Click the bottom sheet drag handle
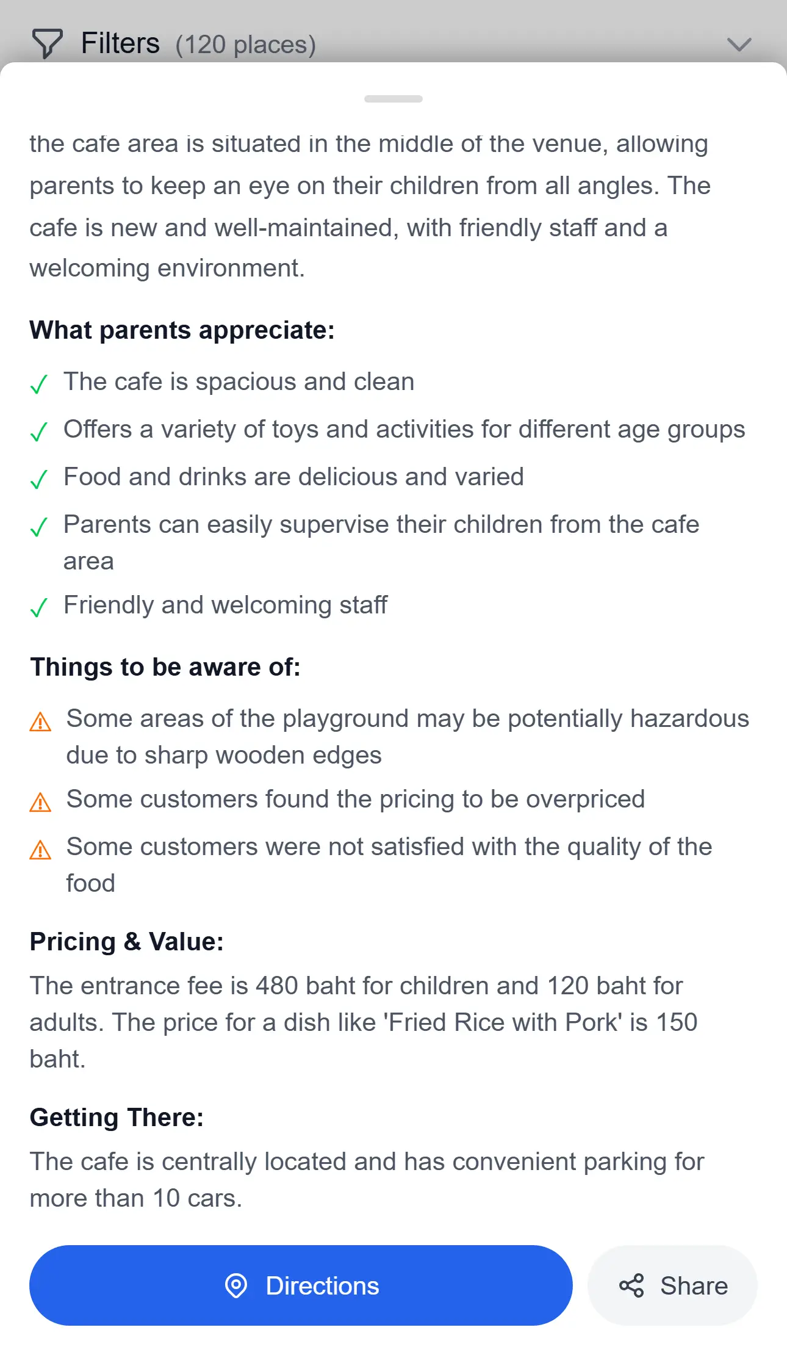787x1355 pixels. [x=393, y=99]
